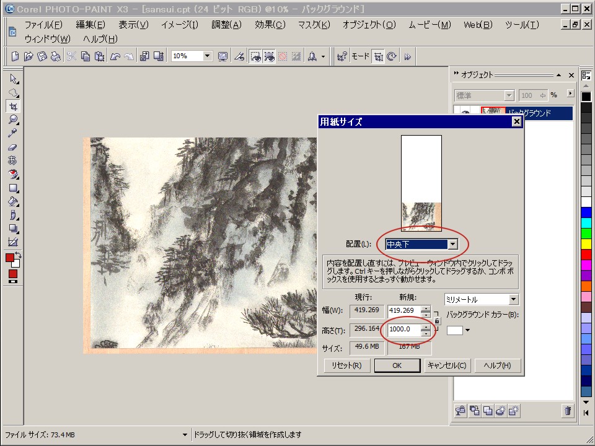Open the 効果(C) menu

(x=270, y=25)
